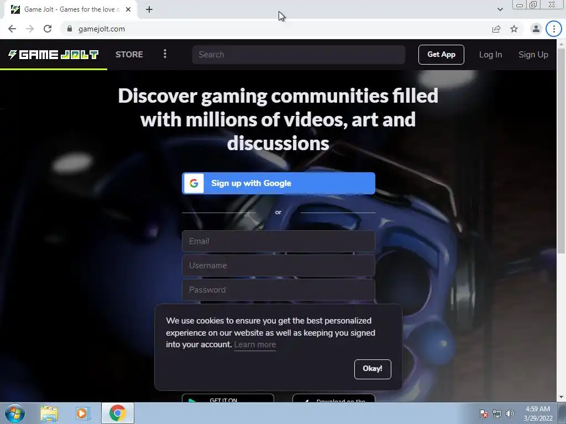Open the network tray icon
This screenshot has width=566, height=424.
[x=497, y=414]
